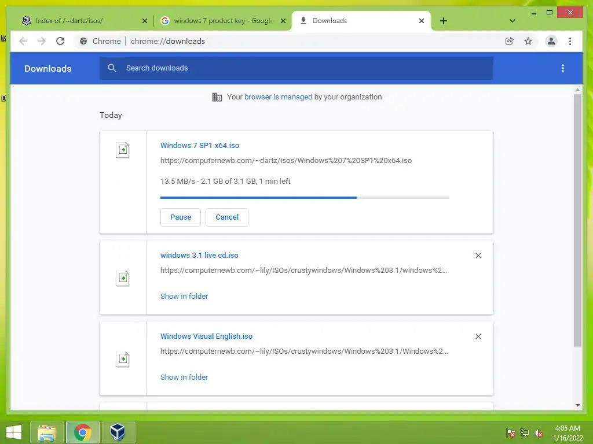Viewport: 593px width, 444px height.
Task: Pause the Windows 7 SP1 download
Action: [x=181, y=217]
